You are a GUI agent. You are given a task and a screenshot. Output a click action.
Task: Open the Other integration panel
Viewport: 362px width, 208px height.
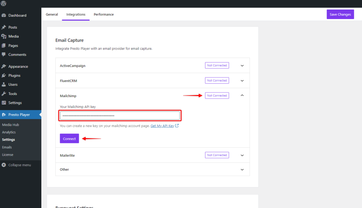click(x=242, y=170)
